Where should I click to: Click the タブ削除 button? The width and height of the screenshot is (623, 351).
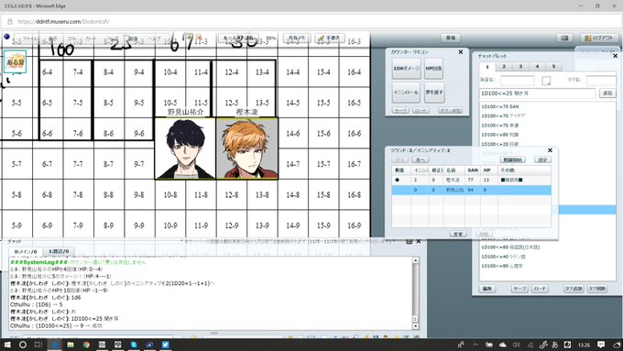pos(597,289)
